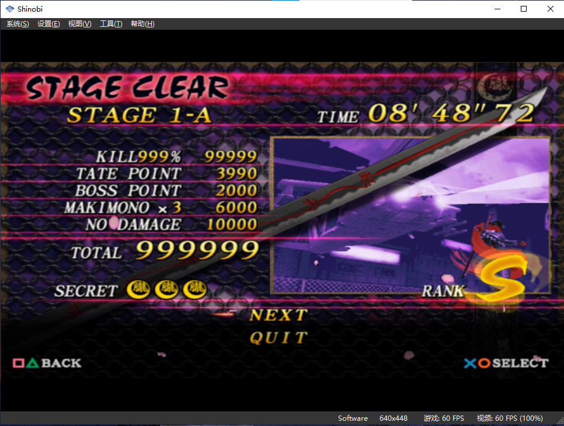The height and width of the screenshot is (426, 564).
Task: Click the SECRET label
Action: pyautogui.click(x=86, y=291)
